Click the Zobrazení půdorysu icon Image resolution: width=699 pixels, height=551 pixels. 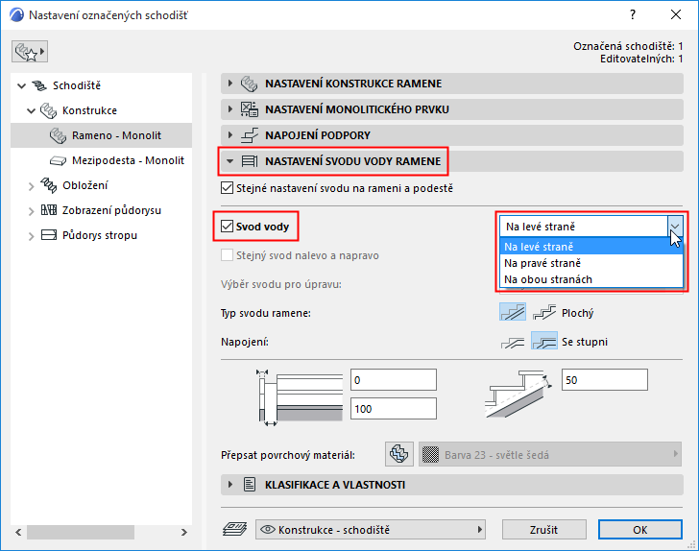49,210
